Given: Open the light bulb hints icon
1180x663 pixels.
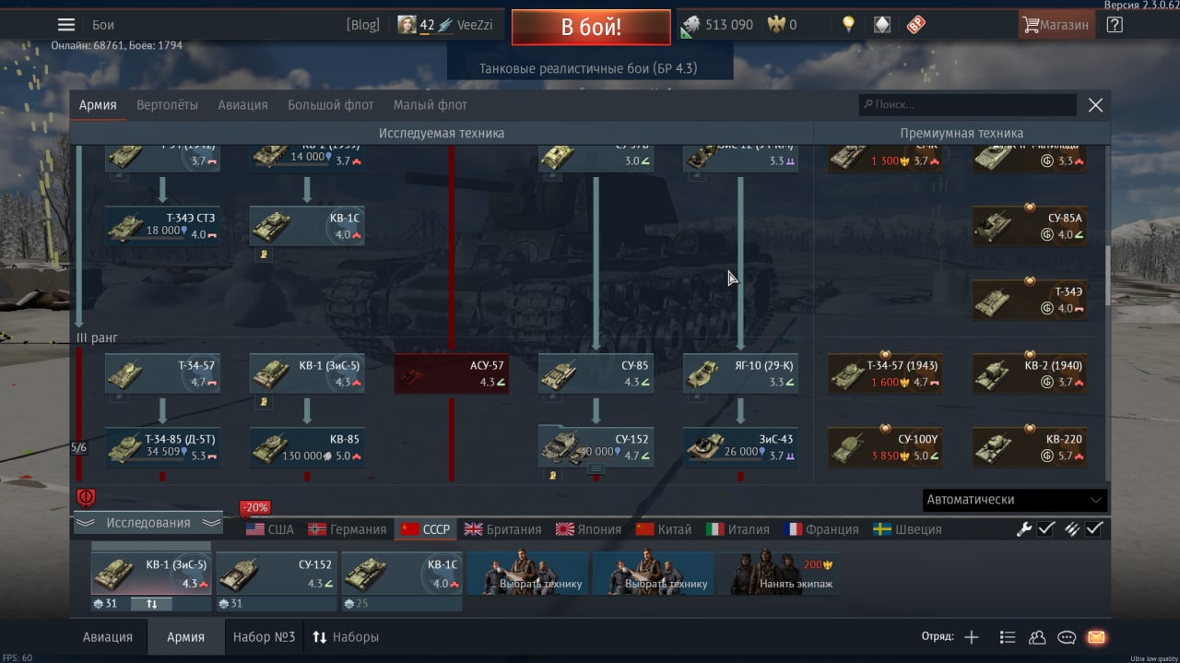Looking at the screenshot, I should pos(847,25).
